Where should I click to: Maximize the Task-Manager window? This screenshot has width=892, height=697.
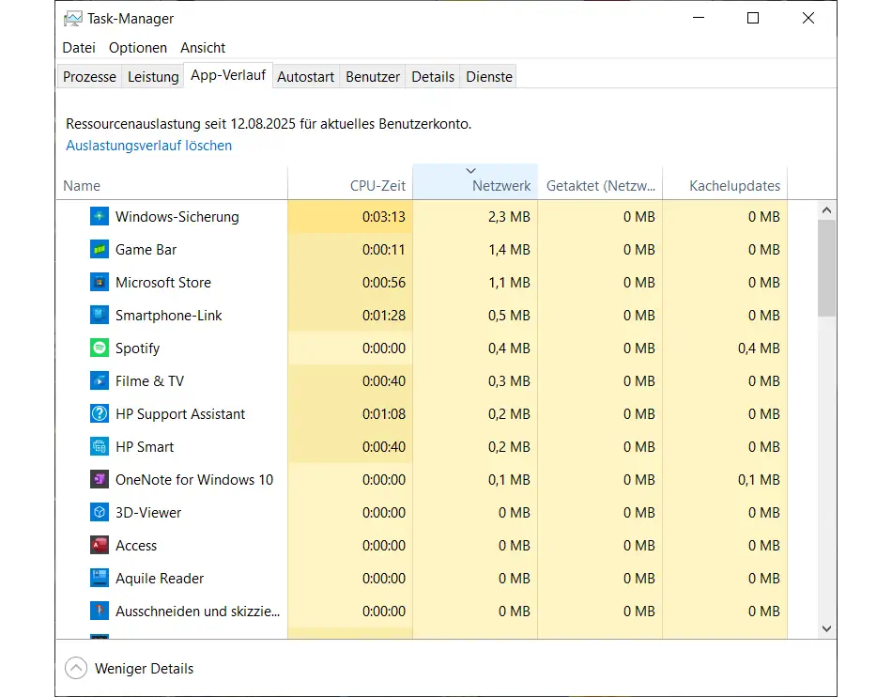753,18
